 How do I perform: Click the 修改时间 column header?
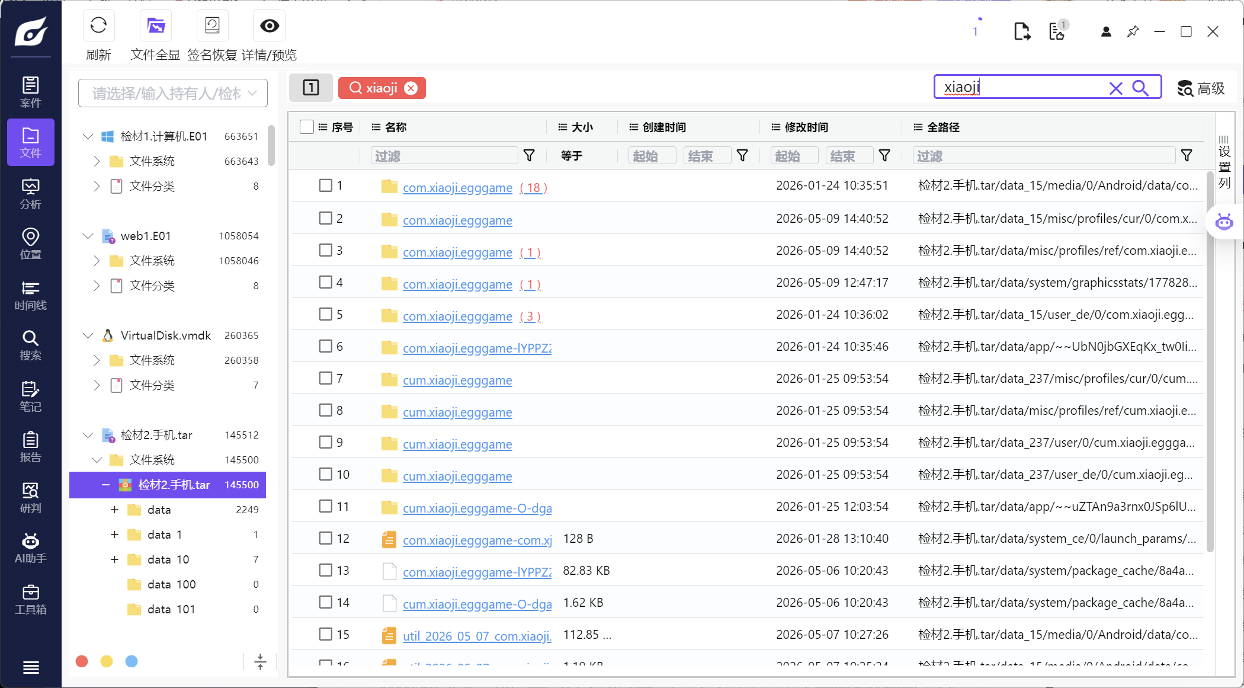click(806, 127)
